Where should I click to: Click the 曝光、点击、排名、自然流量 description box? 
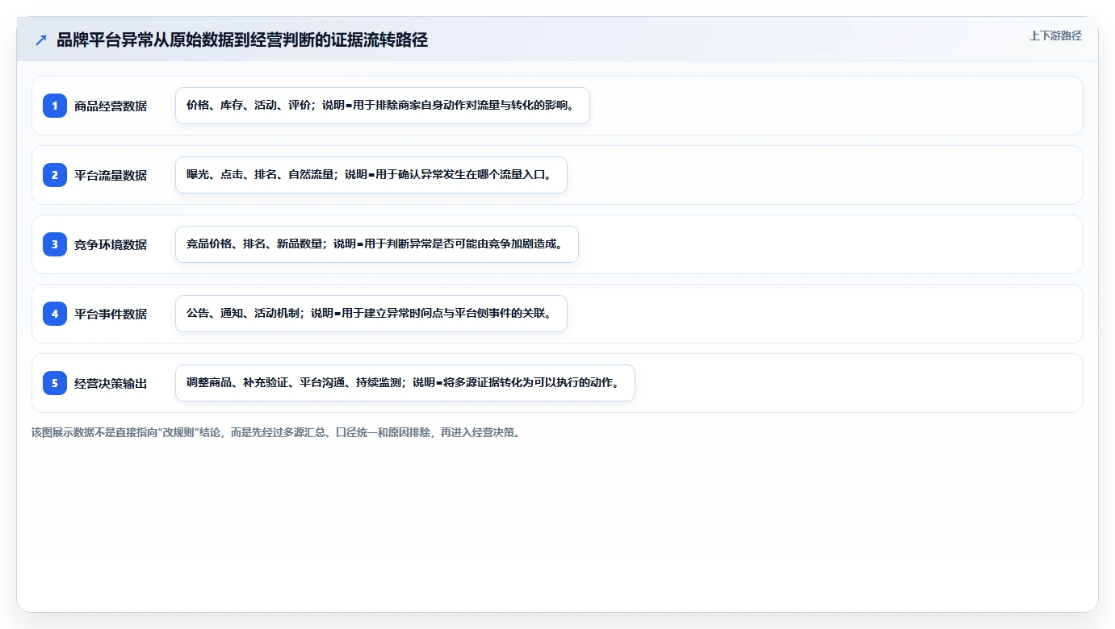(x=371, y=175)
